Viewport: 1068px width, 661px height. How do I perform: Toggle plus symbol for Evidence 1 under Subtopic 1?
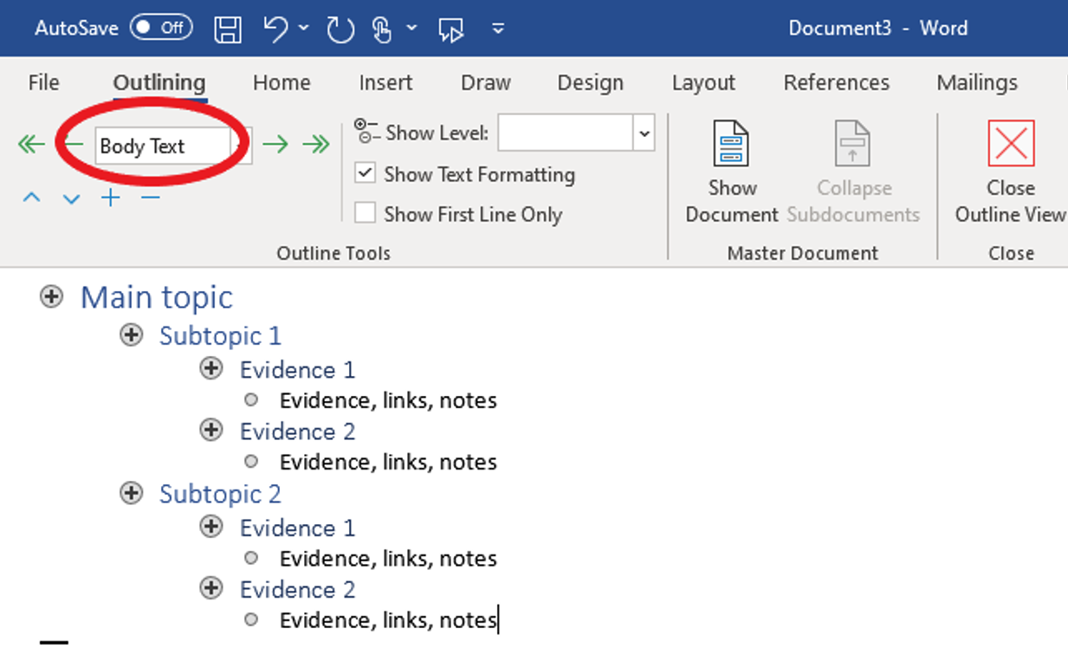(211, 369)
